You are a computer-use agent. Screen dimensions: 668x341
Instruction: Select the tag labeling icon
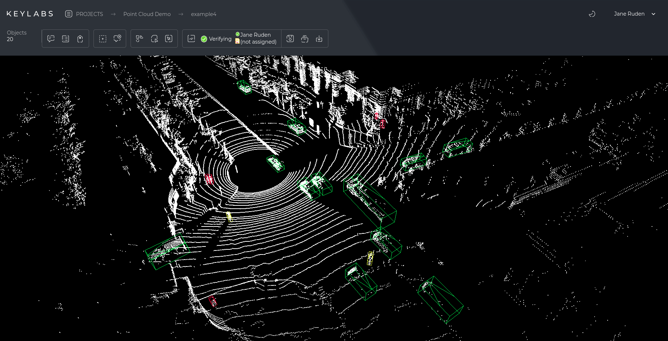click(x=80, y=39)
